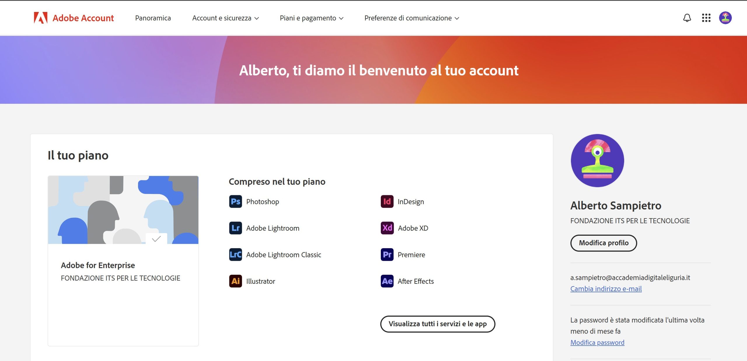This screenshot has width=747, height=361.
Task: Open the notifications bell
Action: point(687,18)
